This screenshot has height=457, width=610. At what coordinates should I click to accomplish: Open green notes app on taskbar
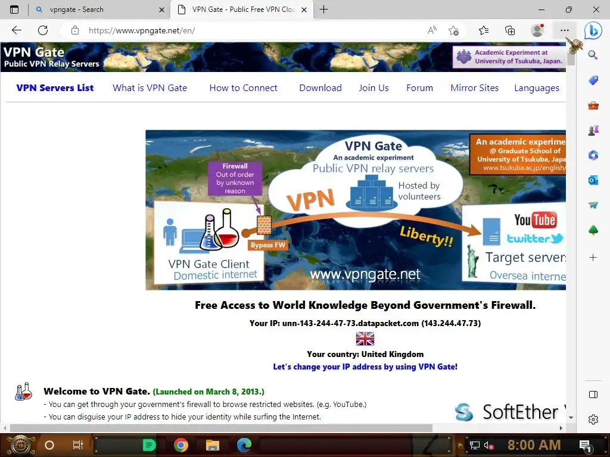(149, 445)
